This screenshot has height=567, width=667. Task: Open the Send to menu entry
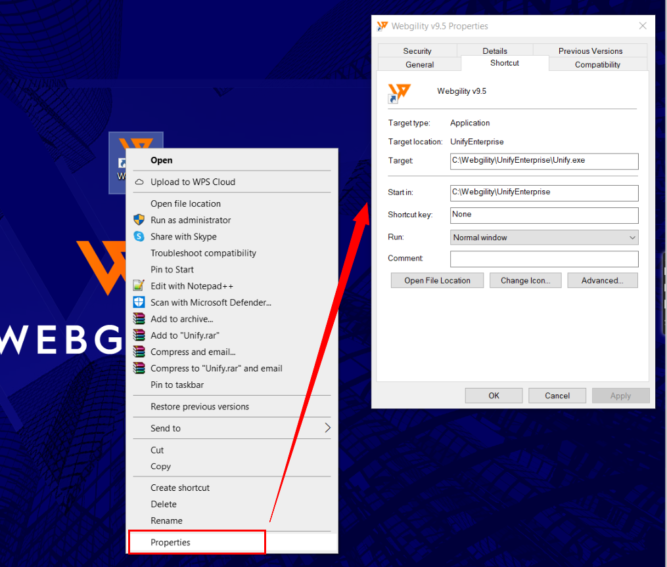232,428
